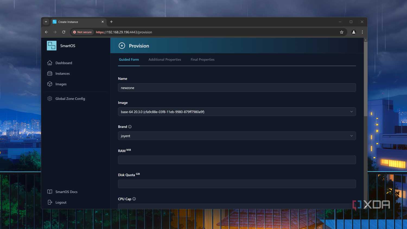Select the Create Instance browser tab
Screen dimensions: 407x229
click(x=78, y=22)
